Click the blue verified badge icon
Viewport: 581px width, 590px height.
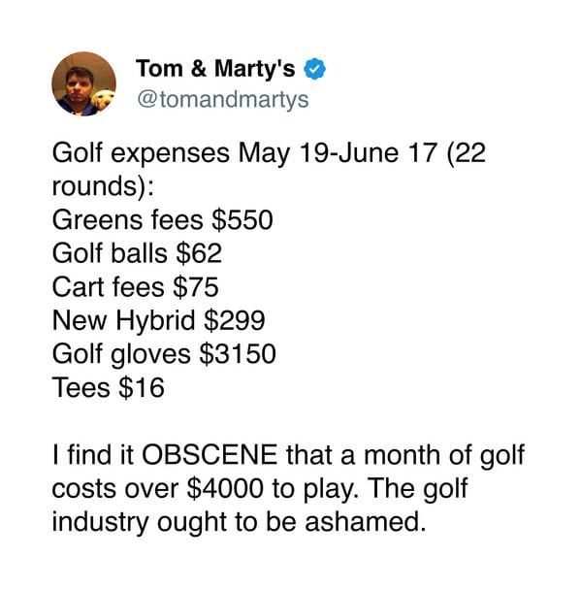point(314,69)
